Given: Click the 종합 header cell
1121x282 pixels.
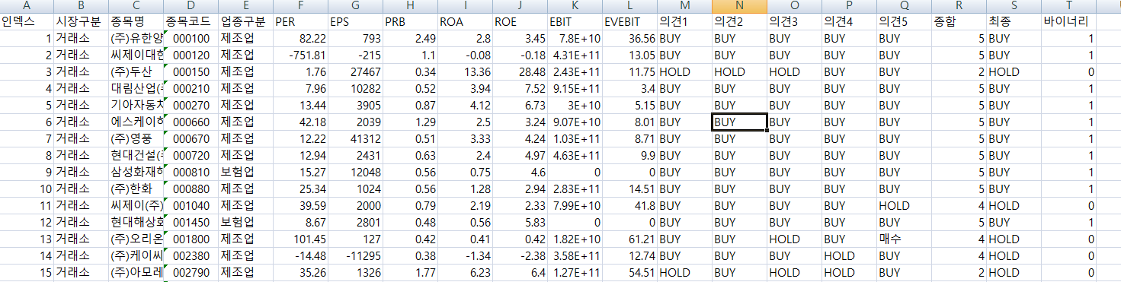Looking at the screenshot, I should tap(958, 21).
